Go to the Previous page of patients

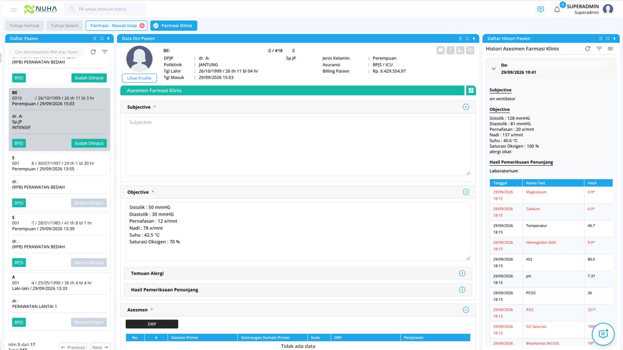(73, 347)
